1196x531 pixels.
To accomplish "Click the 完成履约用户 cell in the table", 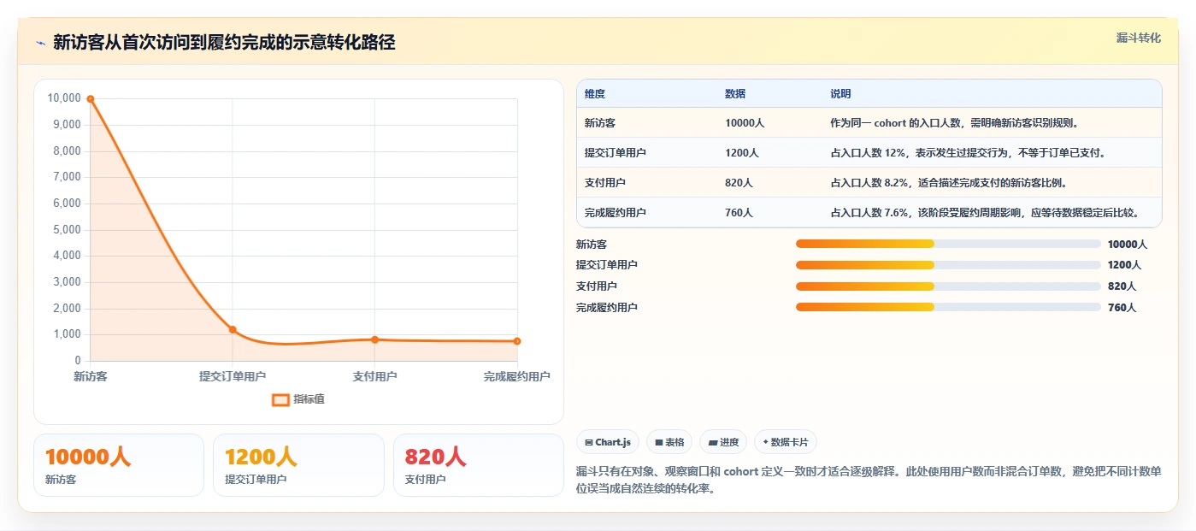I will tap(616, 213).
